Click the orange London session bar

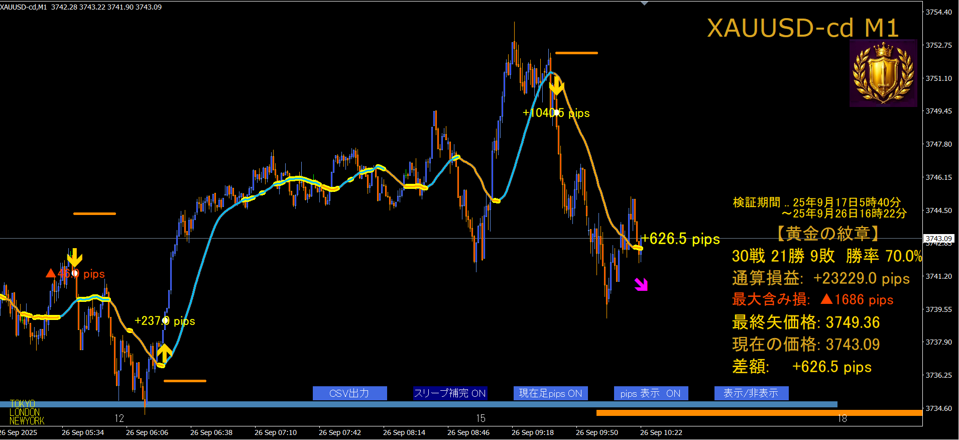[x=758, y=413]
